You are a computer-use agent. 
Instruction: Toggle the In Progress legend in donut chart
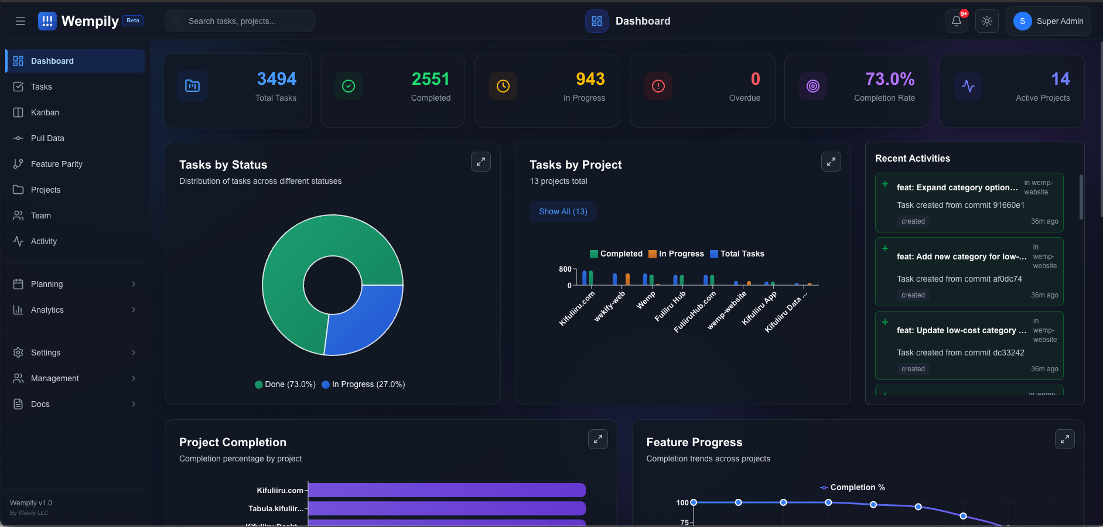tap(363, 385)
